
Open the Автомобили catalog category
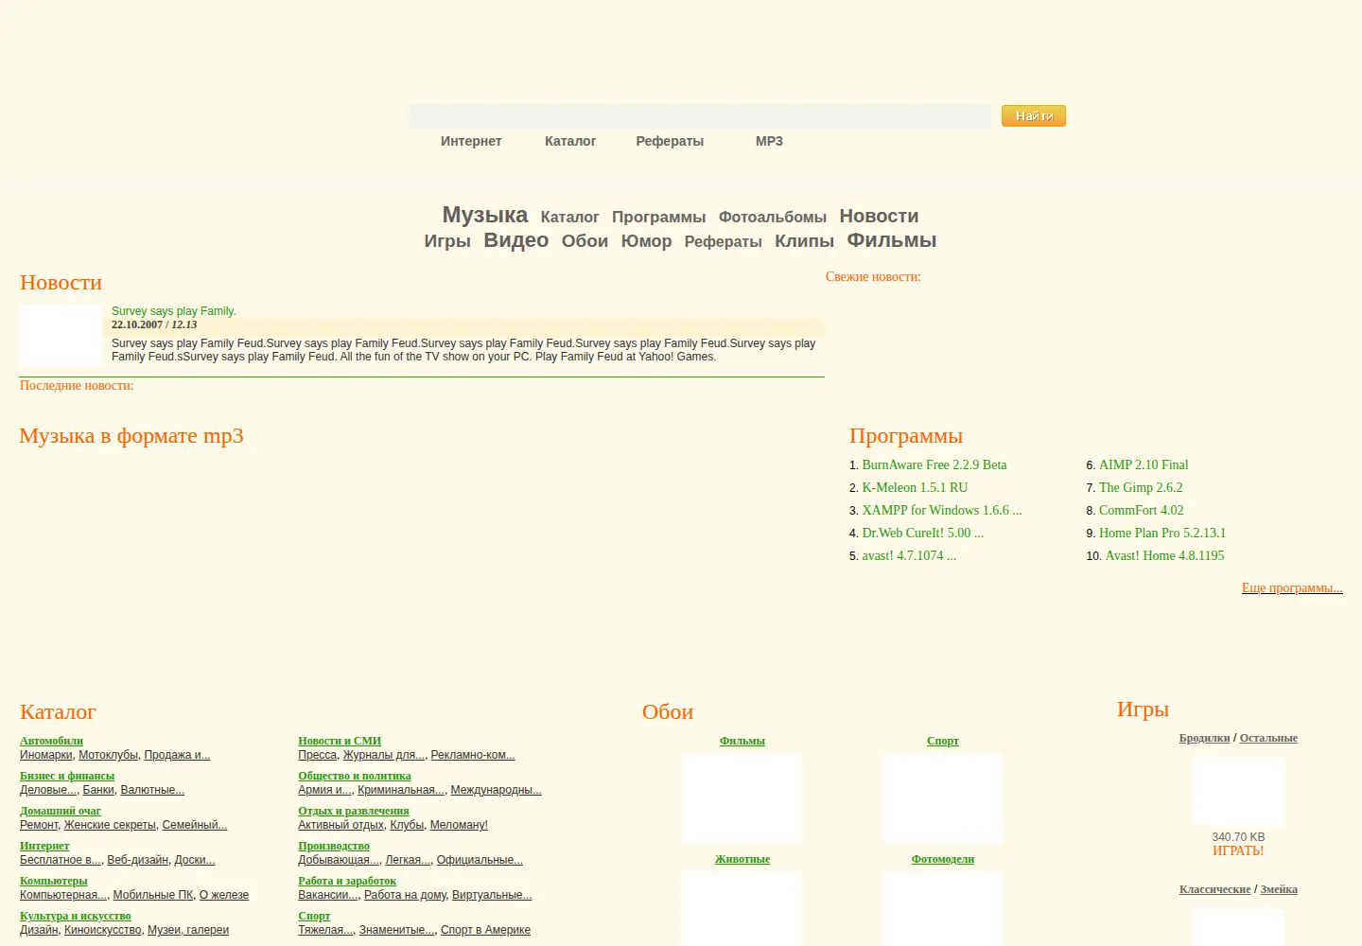(51, 741)
